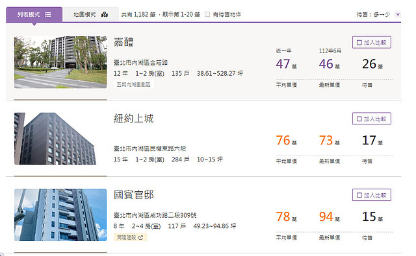The height and width of the screenshot is (256, 416).
Task: Click 嘉醴 average price 47 萬
Action: coord(286,64)
